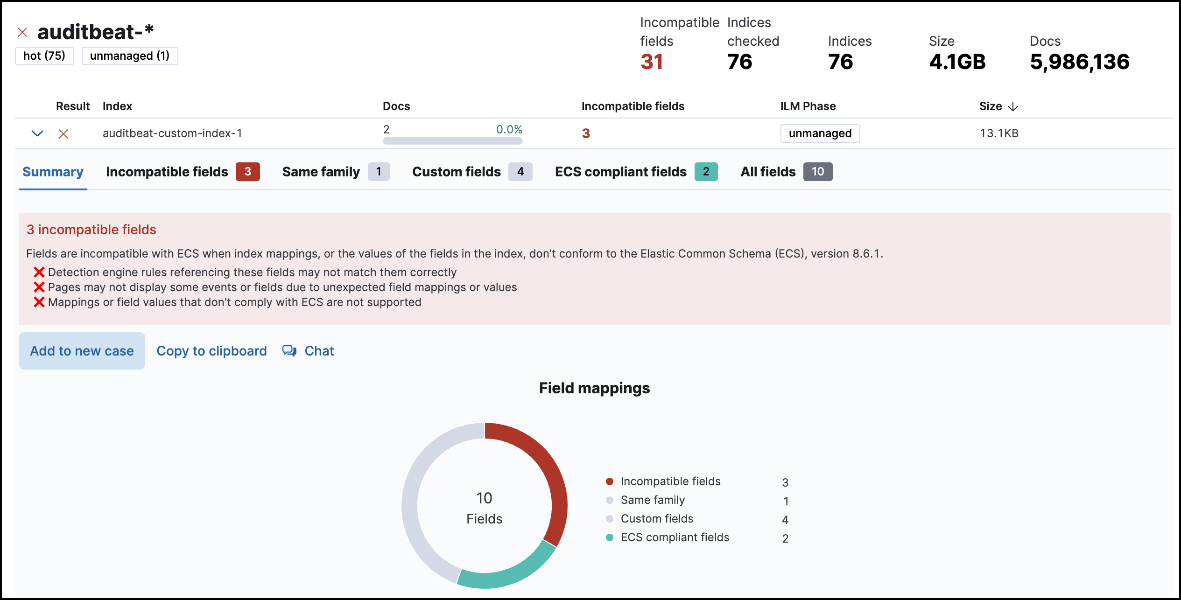Click the descending sort arrow on Size column
Image resolution: width=1181 pixels, height=600 pixels.
[x=1013, y=106]
